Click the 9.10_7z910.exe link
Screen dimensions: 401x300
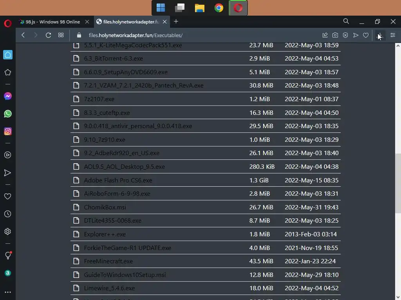(104, 139)
